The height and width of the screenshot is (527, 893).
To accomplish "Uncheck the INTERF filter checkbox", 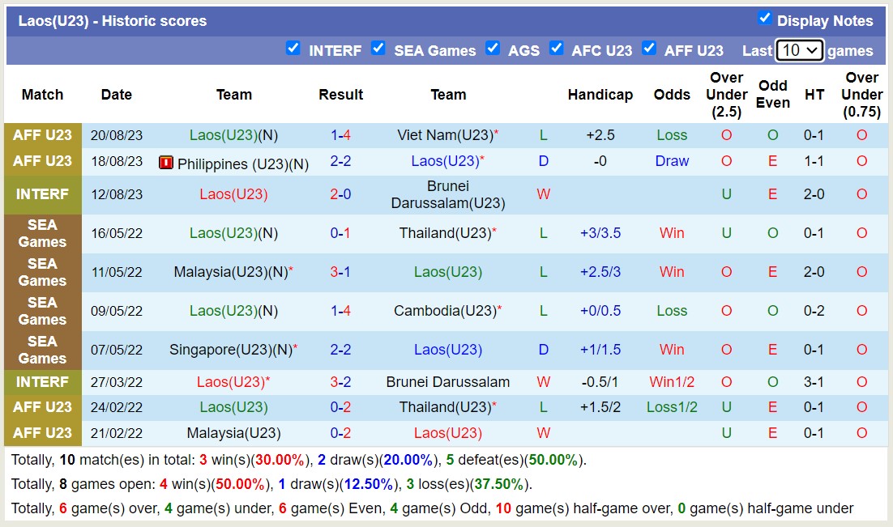I will 293,49.
